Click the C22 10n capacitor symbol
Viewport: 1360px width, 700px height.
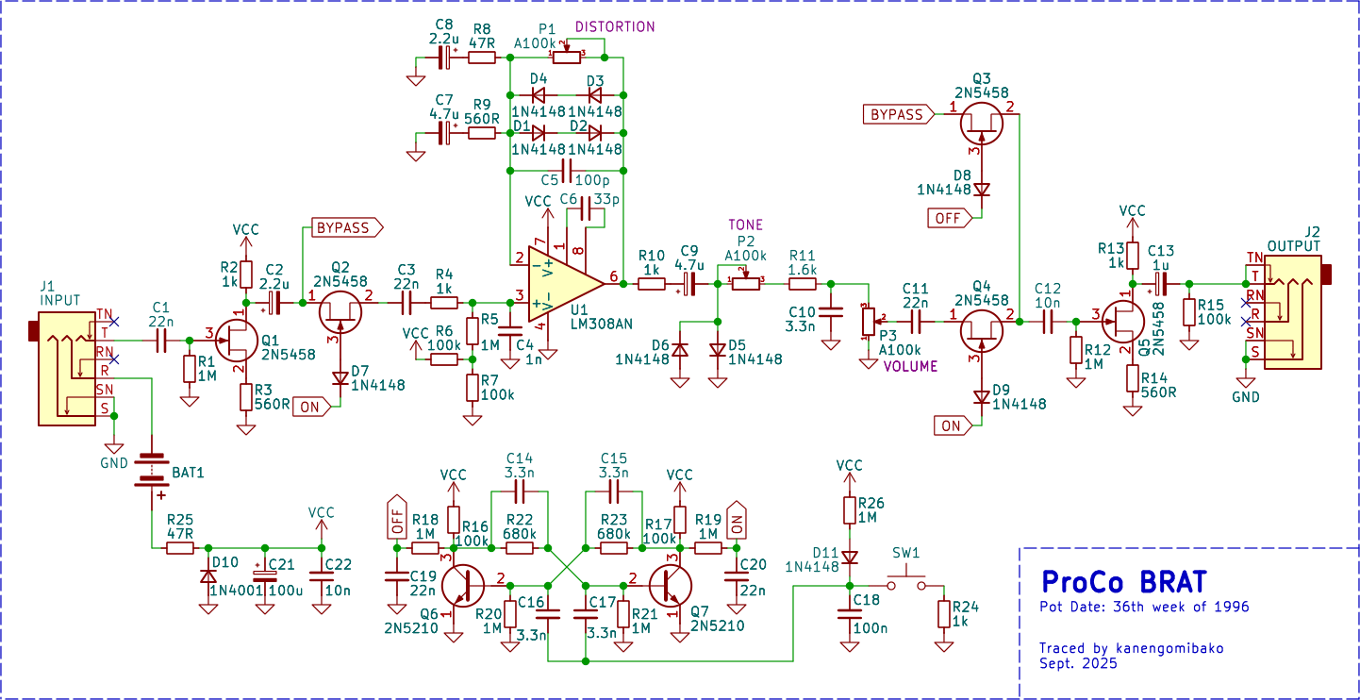point(321,575)
